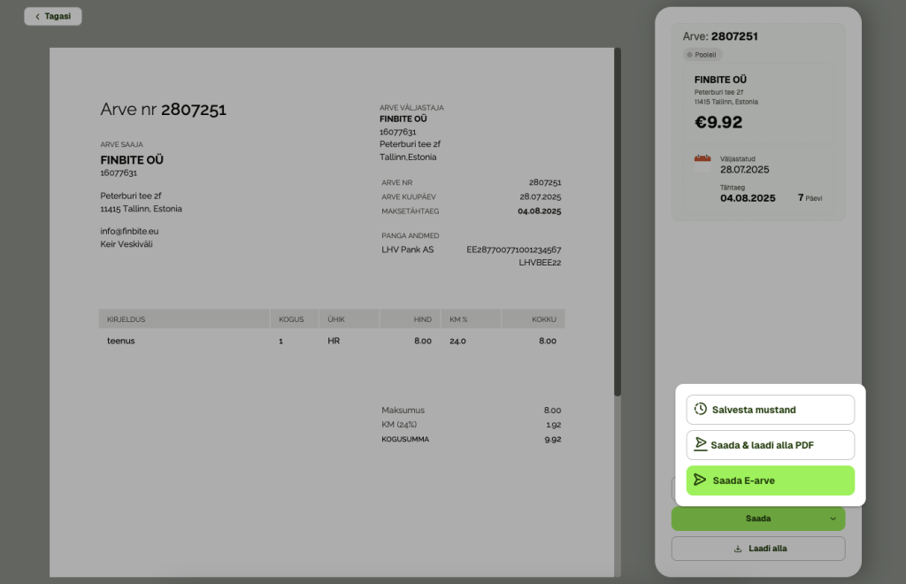
Task: Click the Maksumus subtotal label
Action: pyautogui.click(x=403, y=411)
